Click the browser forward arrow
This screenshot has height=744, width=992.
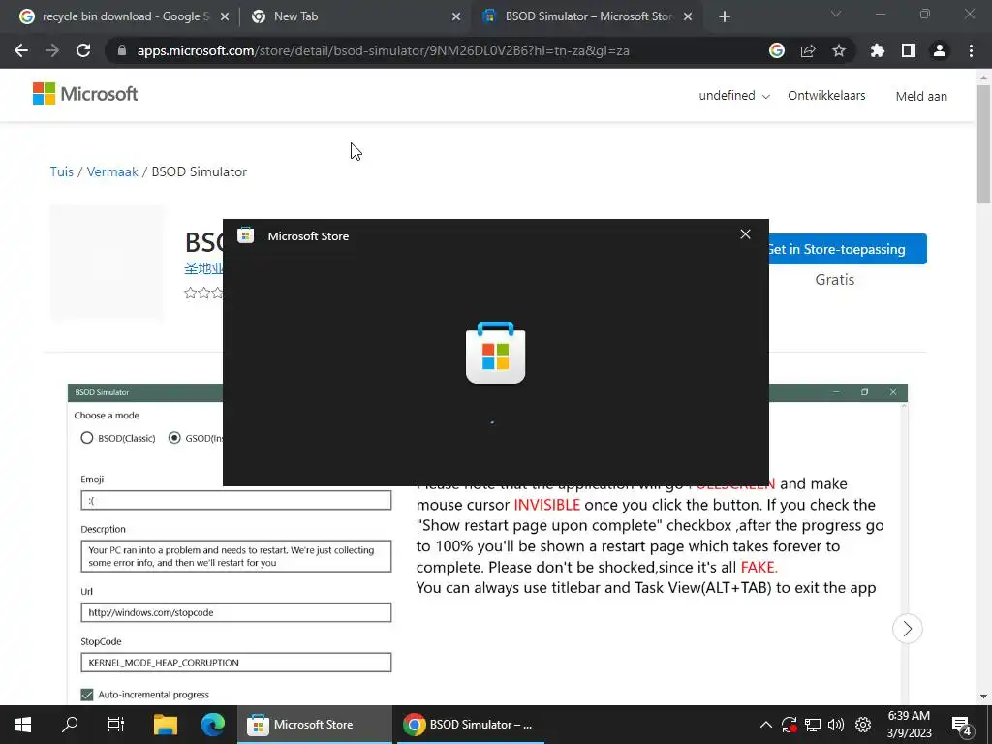52,50
